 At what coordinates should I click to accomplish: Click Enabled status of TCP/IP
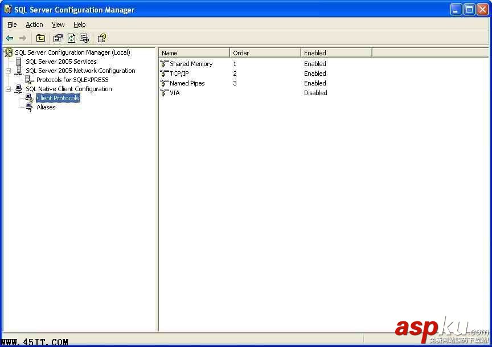tap(315, 74)
